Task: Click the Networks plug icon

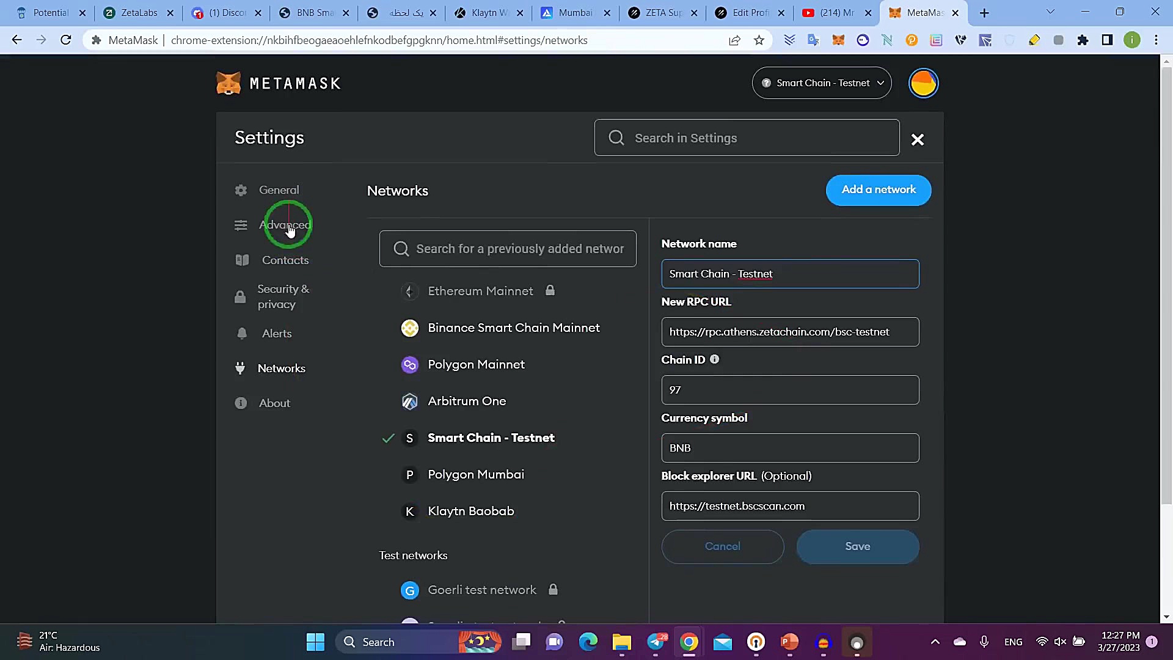Action: click(240, 368)
